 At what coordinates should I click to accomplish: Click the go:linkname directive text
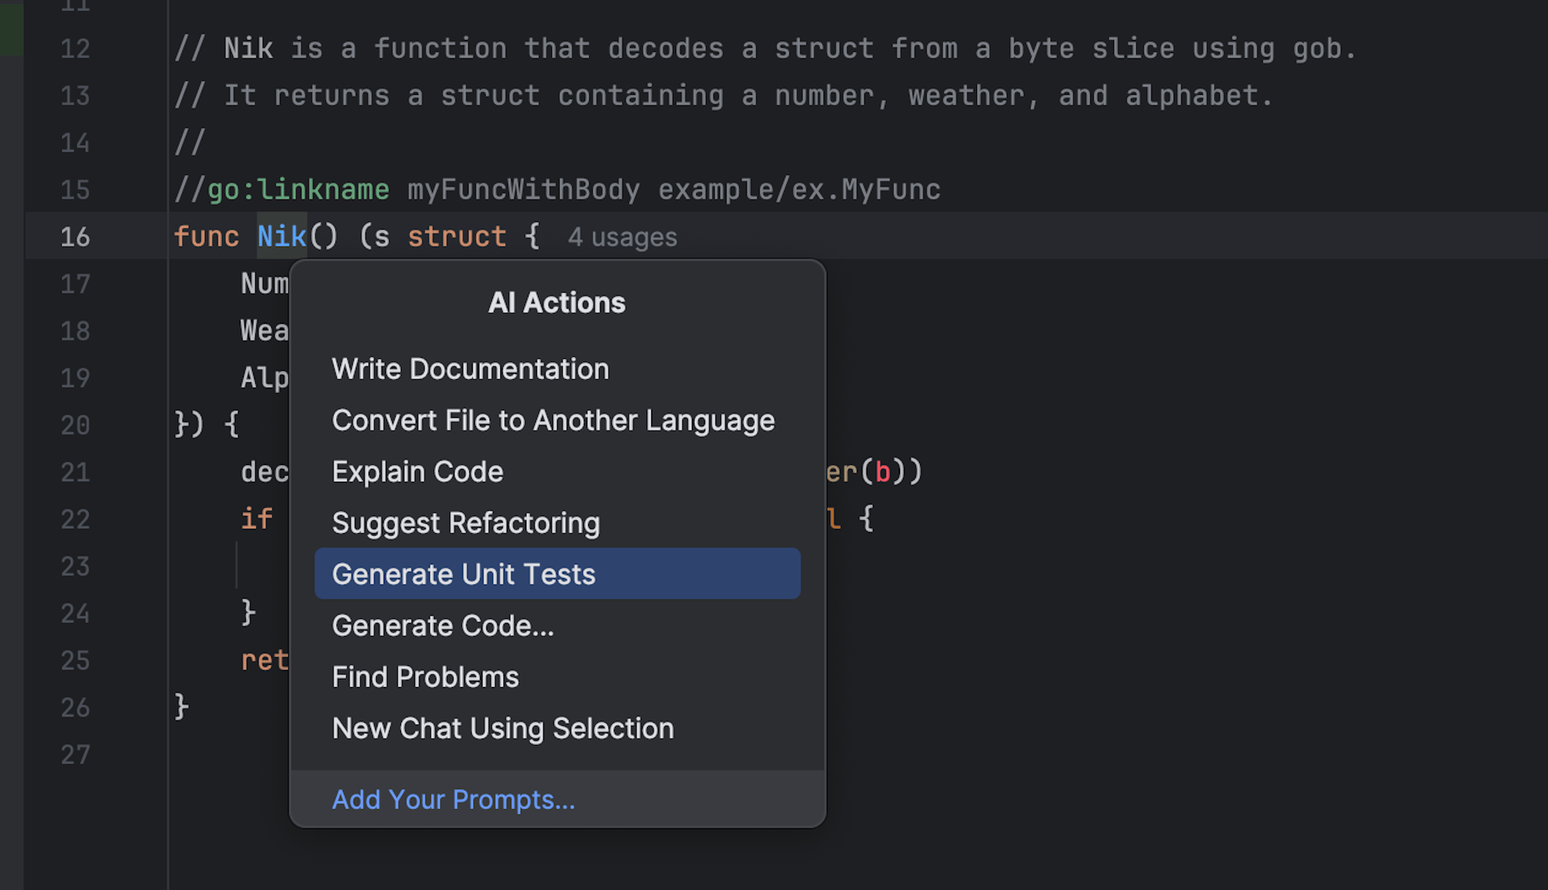(x=298, y=190)
